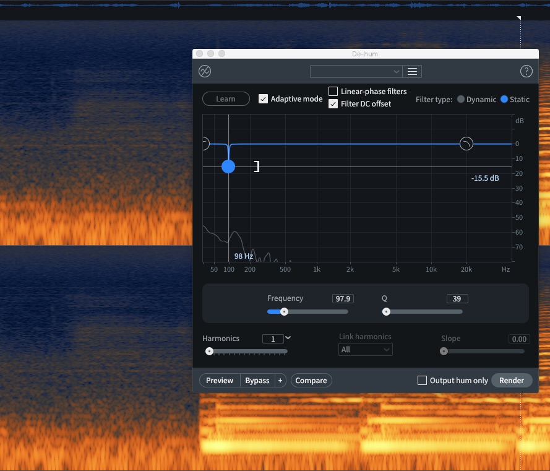Image resolution: width=550 pixels, height=471 pixels.
Task: Enable the Output hum only checkbox
Action: tap(422, 381)
